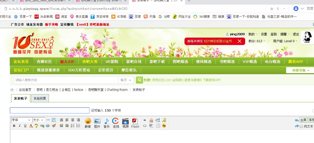Viewport: 314px width, 143px height.
Task: Open the 淘宝 browser bookmark
Action: tap(61, 17)
